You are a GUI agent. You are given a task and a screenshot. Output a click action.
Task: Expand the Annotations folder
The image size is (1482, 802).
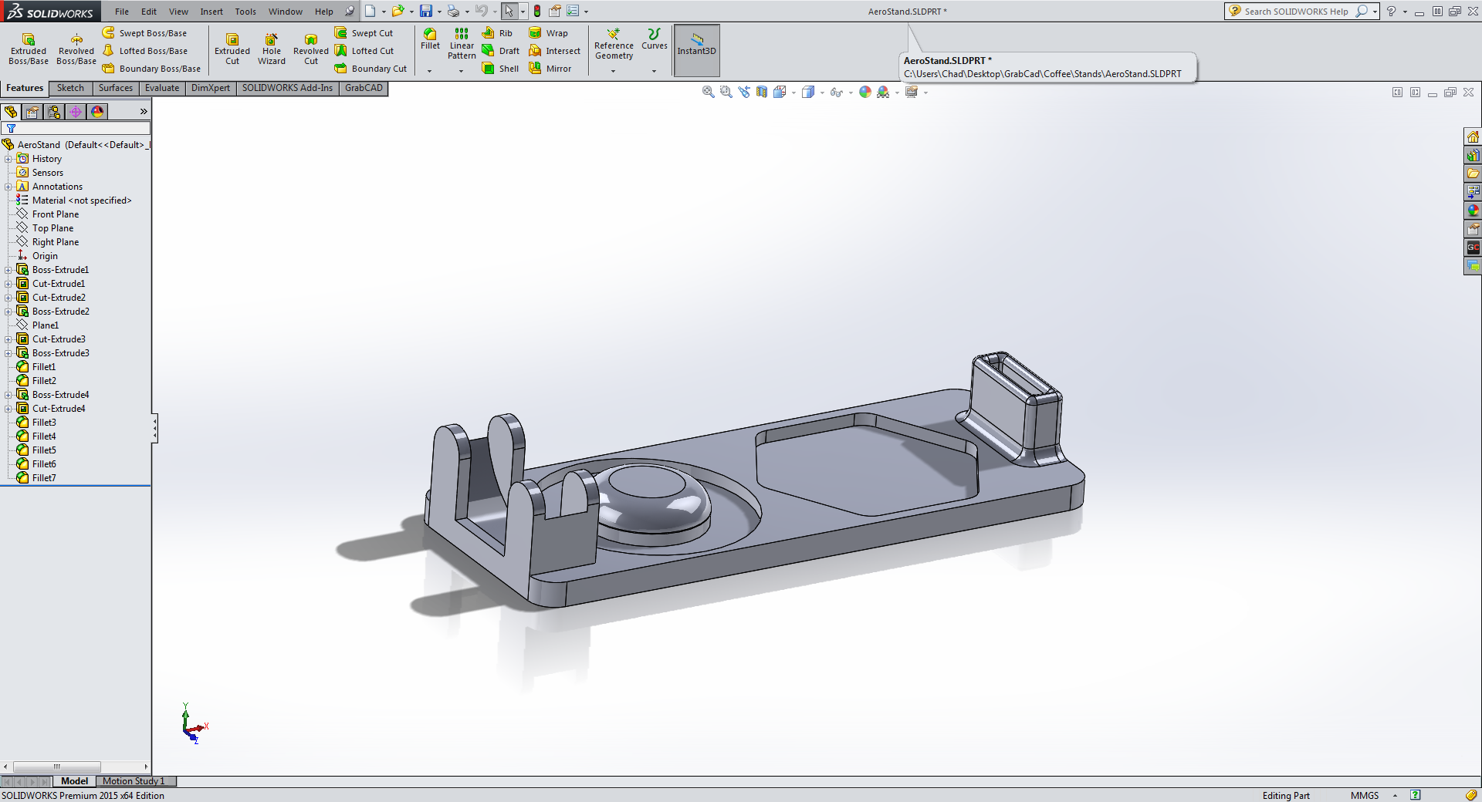click(x=8, y=187)
